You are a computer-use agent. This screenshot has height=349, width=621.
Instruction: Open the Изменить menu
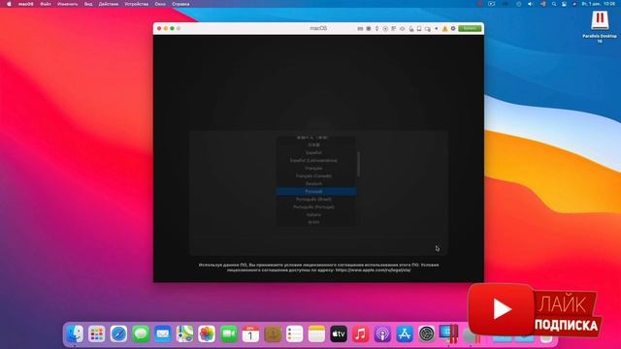(x=68, y=4)
